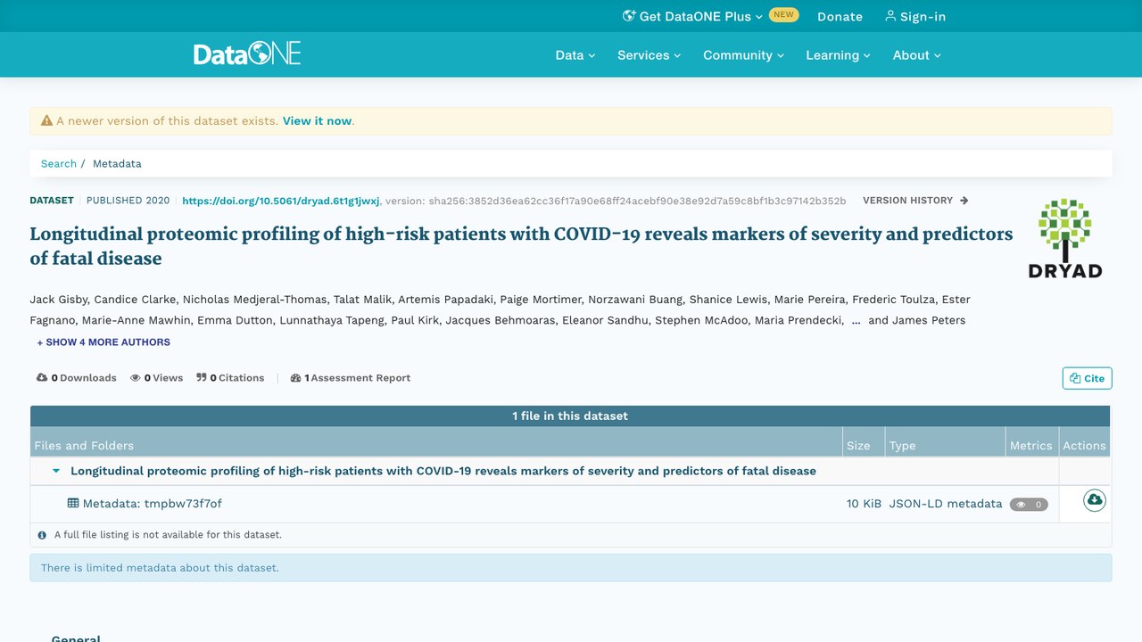Go to Search breadcrumb
1142x642 pixels.
tap(59, 164)
